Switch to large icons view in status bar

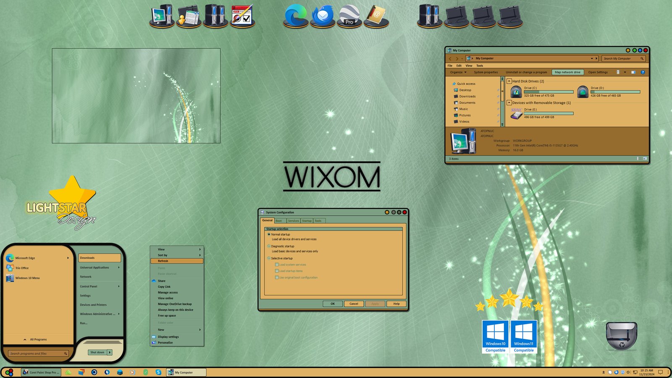pos(645,159)
